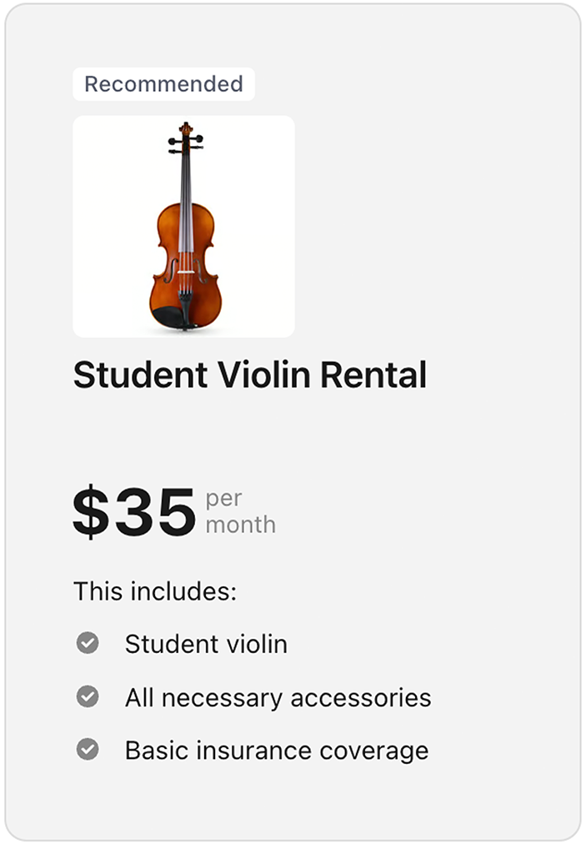This screenshot has height=844, width=586.
Task: Click the checkmark beside Basic insurance coverage
Action: (88, 750)
